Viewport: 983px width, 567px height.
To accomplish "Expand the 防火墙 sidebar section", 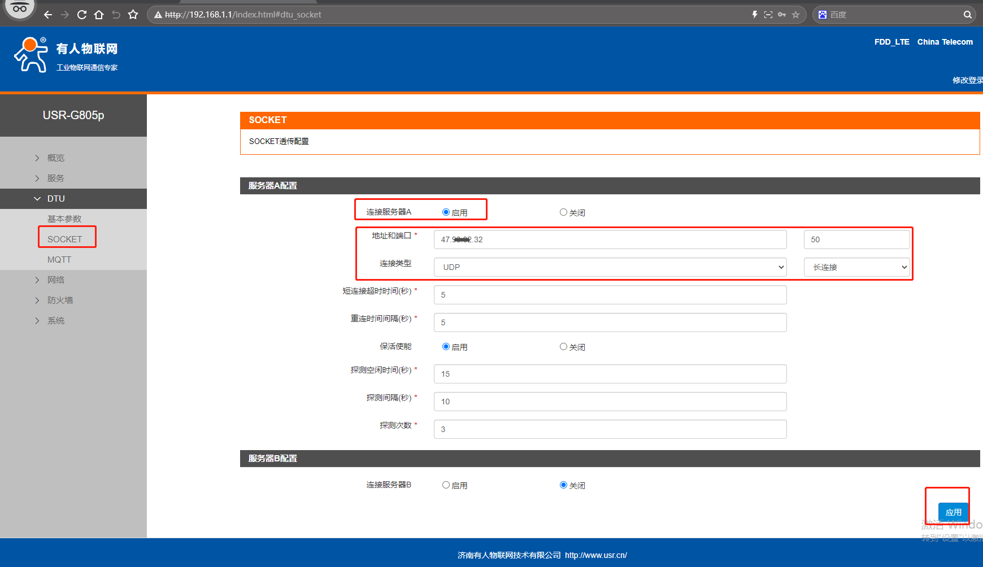I will click(60, 300).
